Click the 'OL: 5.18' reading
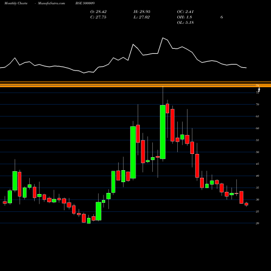The image size is (271, 271). click(185, 23)
